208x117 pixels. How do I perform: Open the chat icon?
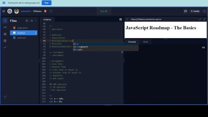pos(186,11)
